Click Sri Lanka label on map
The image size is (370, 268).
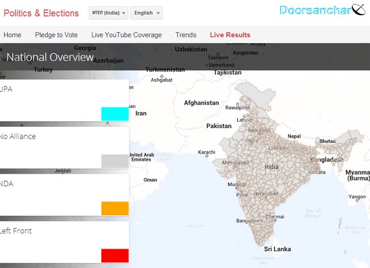point(277,249)
